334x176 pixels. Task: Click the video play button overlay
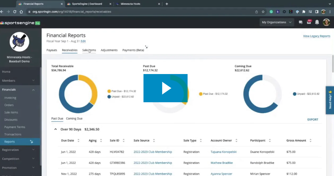coord(166,88)
